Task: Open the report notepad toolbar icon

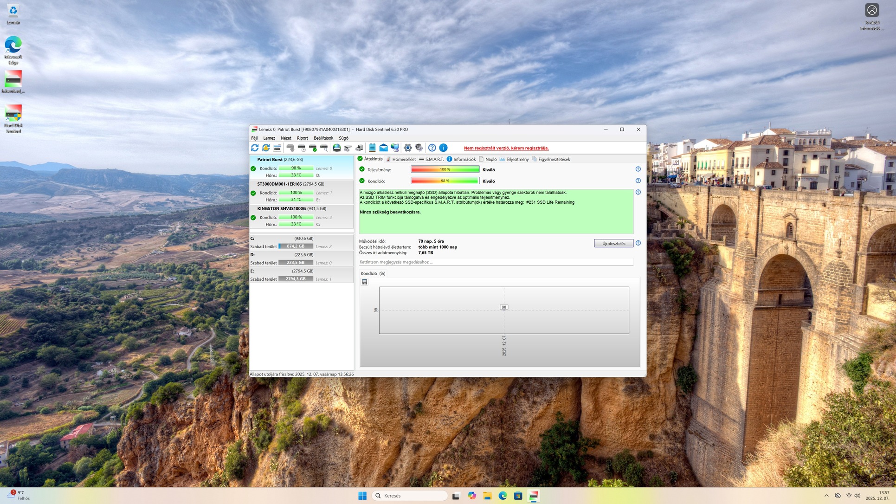Action: 372,148
